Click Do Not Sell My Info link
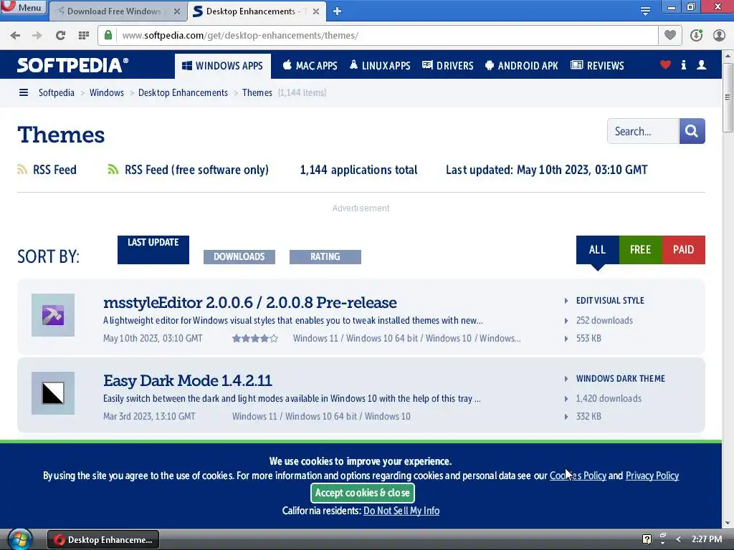734x550 pixels. pyautogui.click(x=401, y=511)
